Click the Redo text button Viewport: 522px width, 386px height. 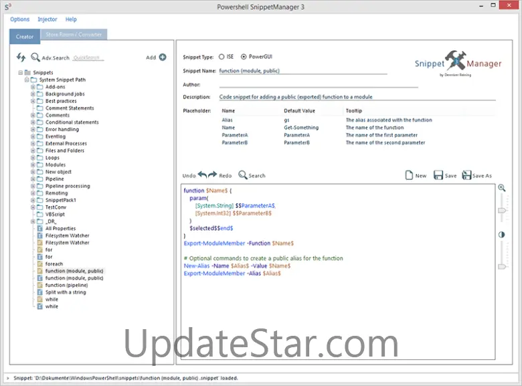[225, 176]
